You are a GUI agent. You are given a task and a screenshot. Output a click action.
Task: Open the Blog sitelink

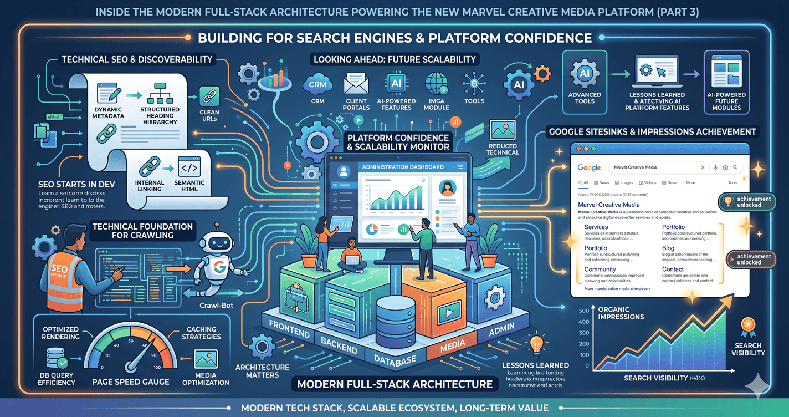pos(668,248)
